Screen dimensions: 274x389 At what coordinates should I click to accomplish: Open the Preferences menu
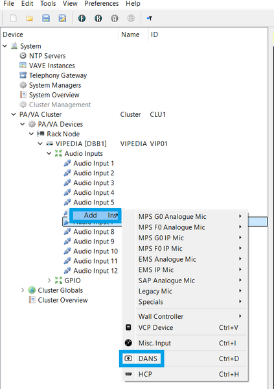pyautogui.click(x=102, y=3)
